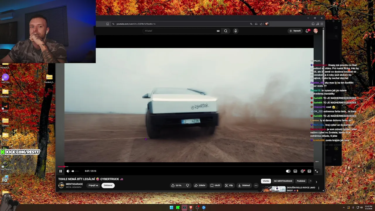Open browser extensions puzzle icon

click(x=313, y=24)
